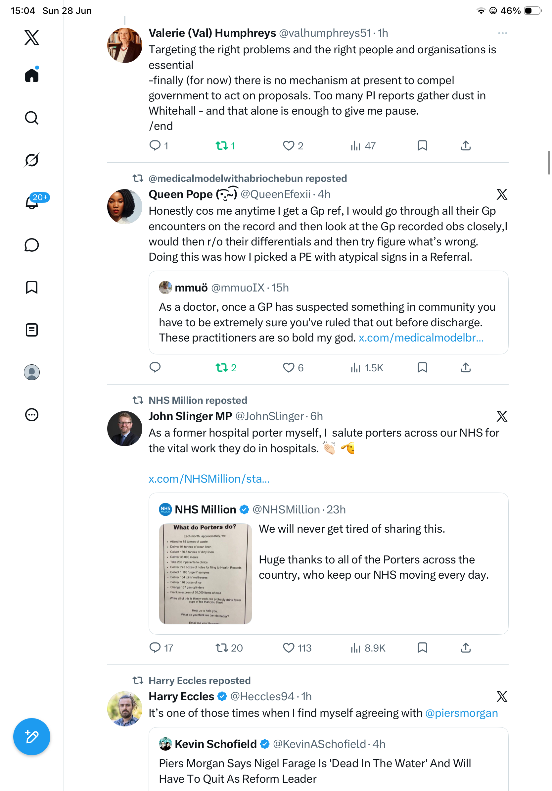
Task: Open share menu on John Slinger post
Action: click(466, 648)
